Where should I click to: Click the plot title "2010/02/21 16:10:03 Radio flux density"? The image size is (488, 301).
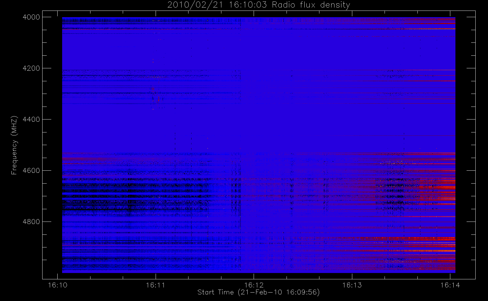pyautogui.click(x=258, y=5)
